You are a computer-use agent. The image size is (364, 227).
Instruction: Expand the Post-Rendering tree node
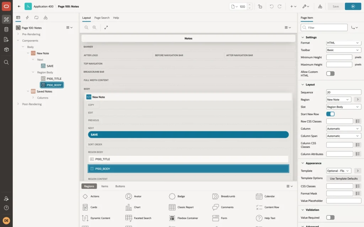click(18, 104)
